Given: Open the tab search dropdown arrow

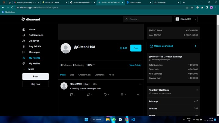Looking at the screenshot, I should (196, 2).
